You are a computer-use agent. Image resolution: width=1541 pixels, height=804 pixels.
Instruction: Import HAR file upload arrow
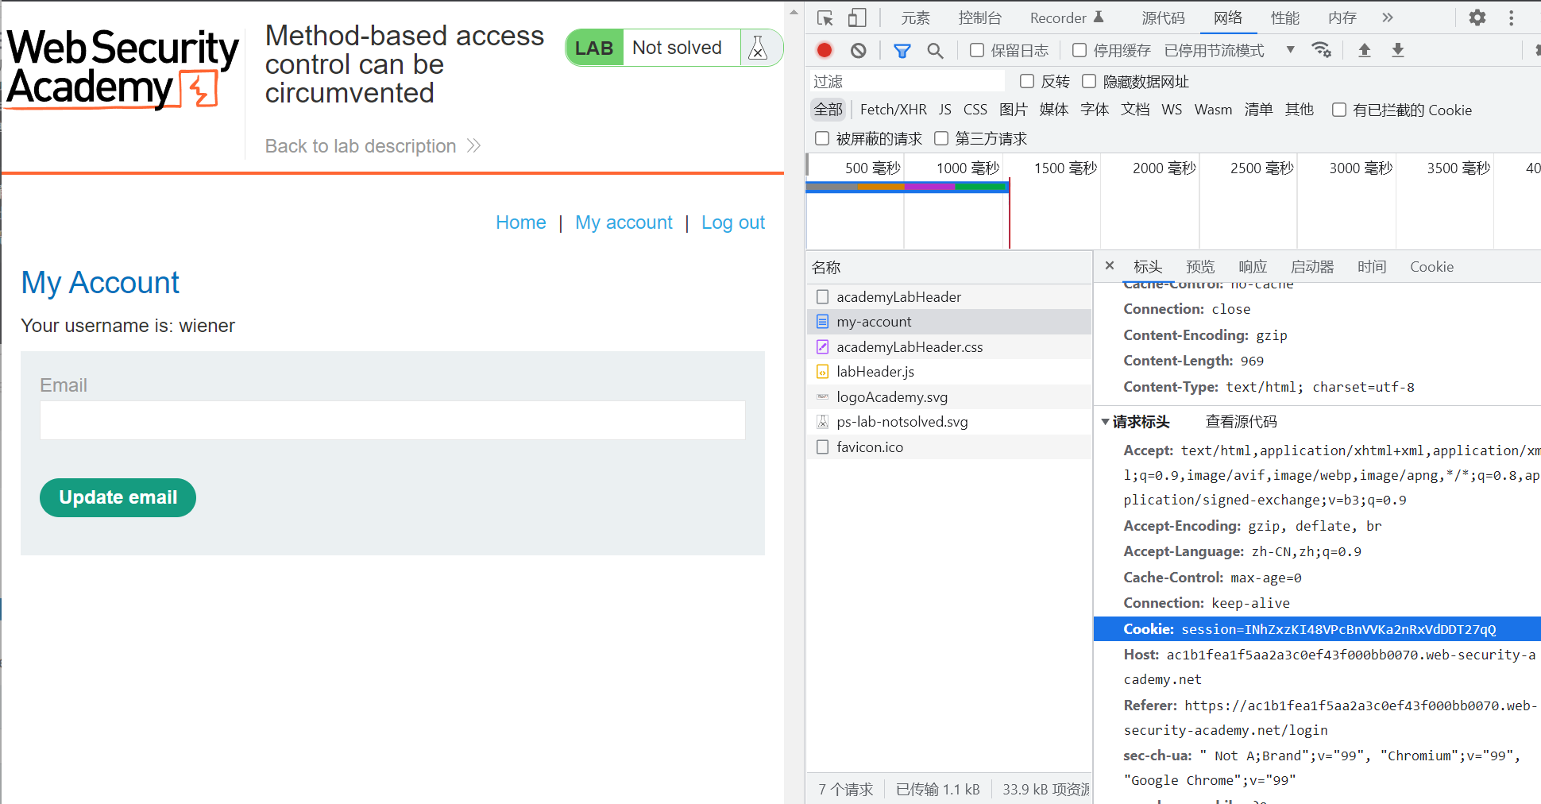(1364, 50)
